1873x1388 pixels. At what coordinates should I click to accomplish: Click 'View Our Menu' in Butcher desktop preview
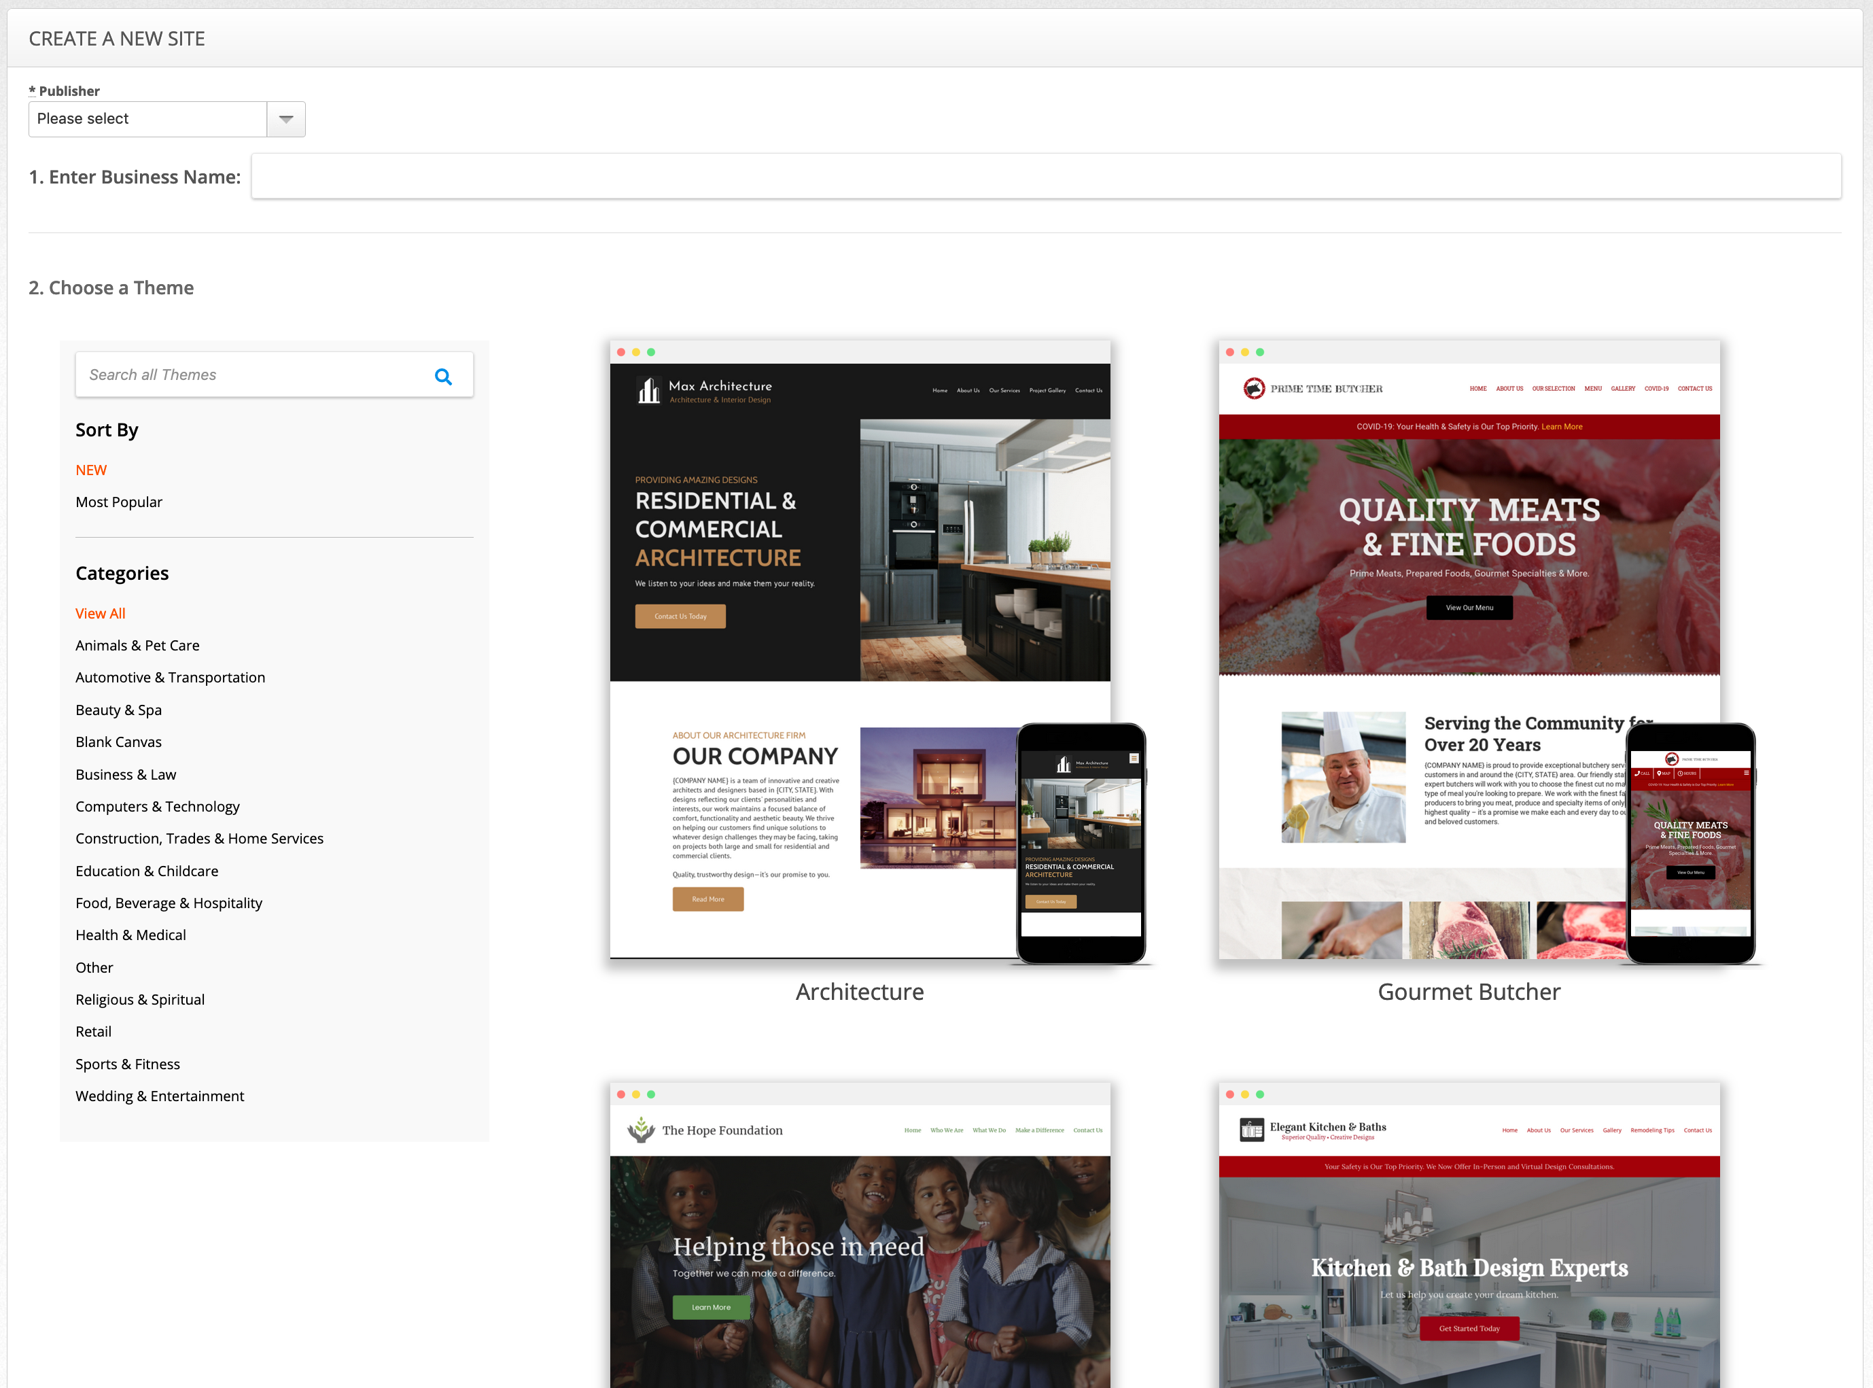pyautogui.click(x=1469, y=608)
